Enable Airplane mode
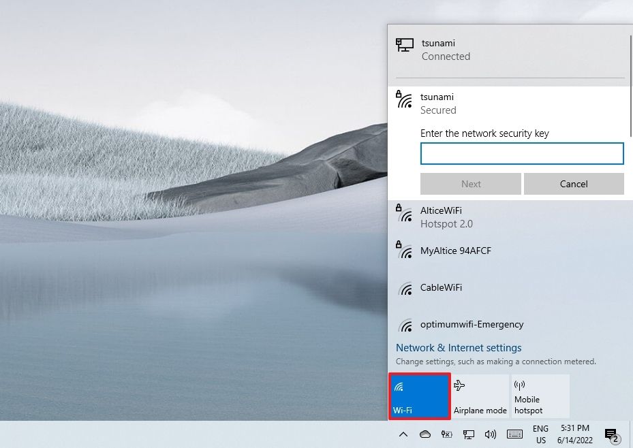The width and height of the screenshot is (633, 448). (x=480, y=395)
